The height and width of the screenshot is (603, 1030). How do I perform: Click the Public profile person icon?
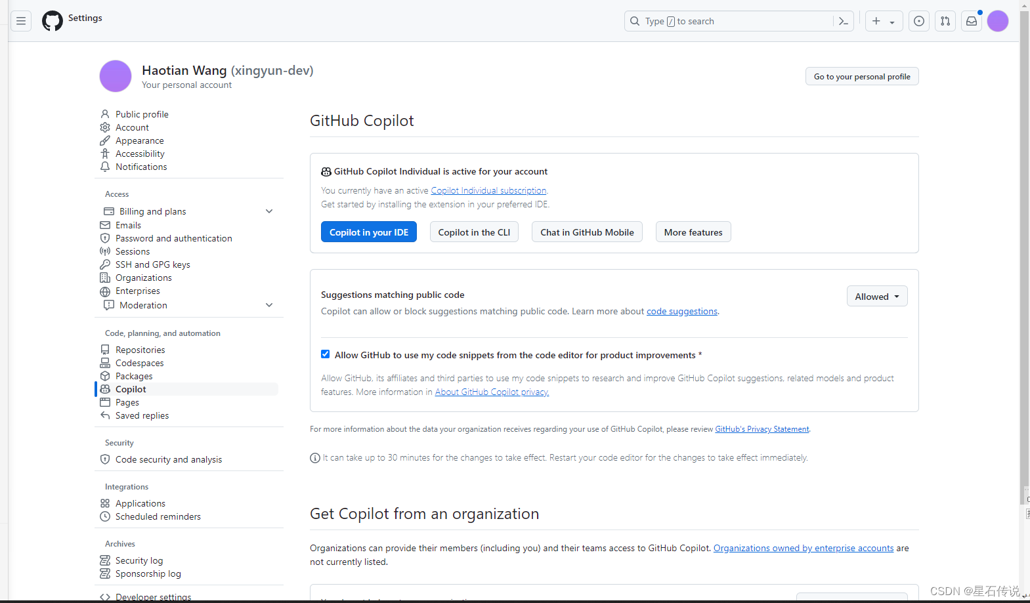click(x=105, y=114)
